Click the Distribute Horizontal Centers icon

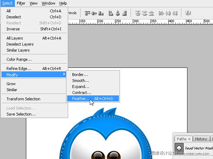[168, 13]
